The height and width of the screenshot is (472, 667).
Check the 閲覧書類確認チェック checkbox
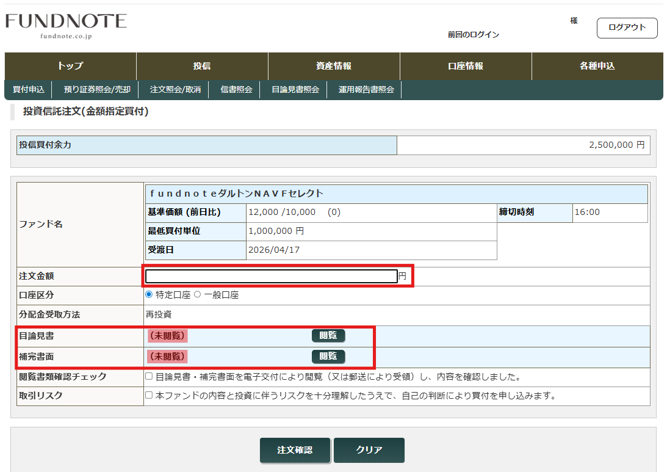[x=150, y=377]
